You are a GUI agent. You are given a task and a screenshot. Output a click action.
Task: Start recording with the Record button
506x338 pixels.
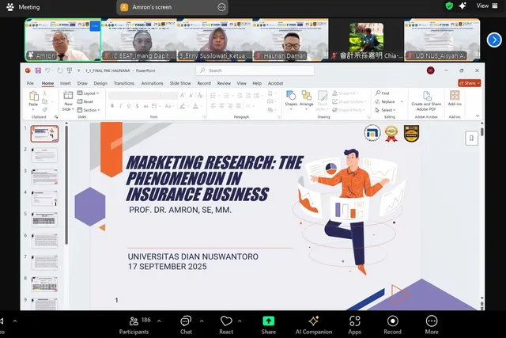point(392,325)
